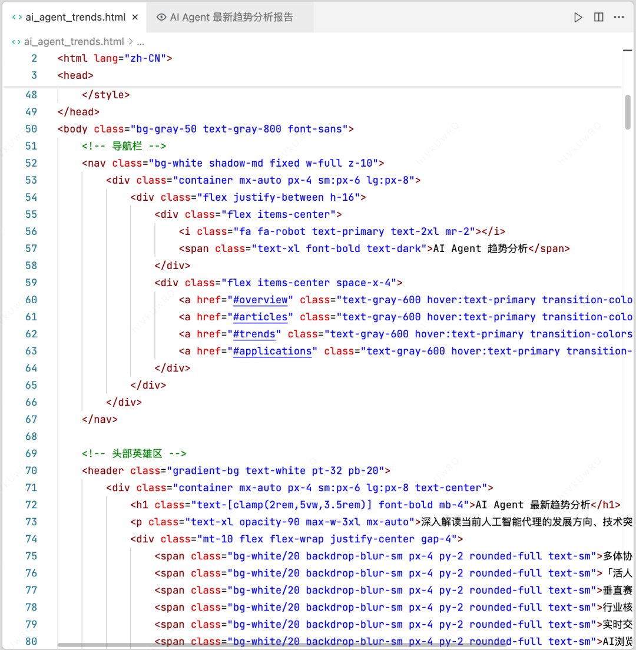Click the HTML file icon in the breadcrumb
Viewport: 636px width, 650px height.
(16, 41)
